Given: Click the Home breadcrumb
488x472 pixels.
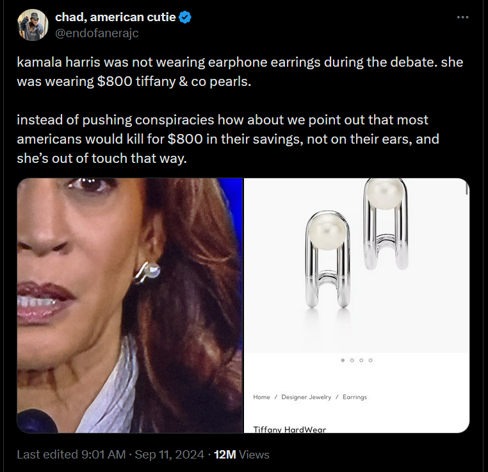Looking at the screenshot, I should (x=261, y=397).
